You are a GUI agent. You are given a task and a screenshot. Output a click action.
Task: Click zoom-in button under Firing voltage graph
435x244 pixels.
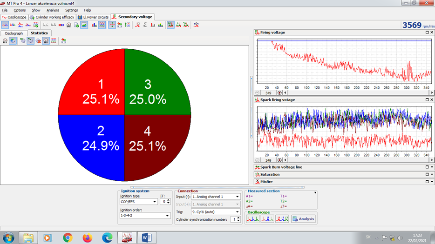pos(280,93)
